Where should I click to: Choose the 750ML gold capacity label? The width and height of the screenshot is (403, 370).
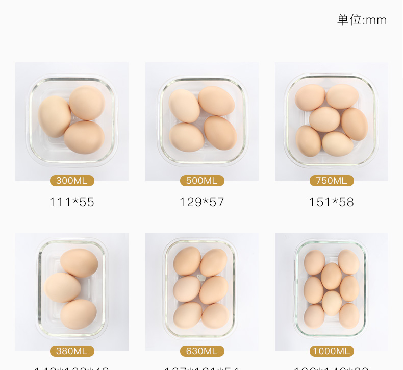(332, 181)
